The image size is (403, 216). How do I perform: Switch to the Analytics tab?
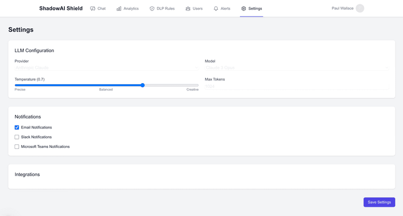128,8
